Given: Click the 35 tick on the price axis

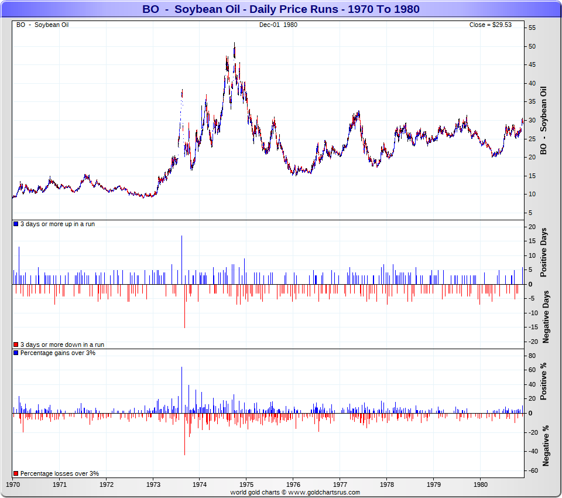Looking at the screenshot, I should click(532, 102).
